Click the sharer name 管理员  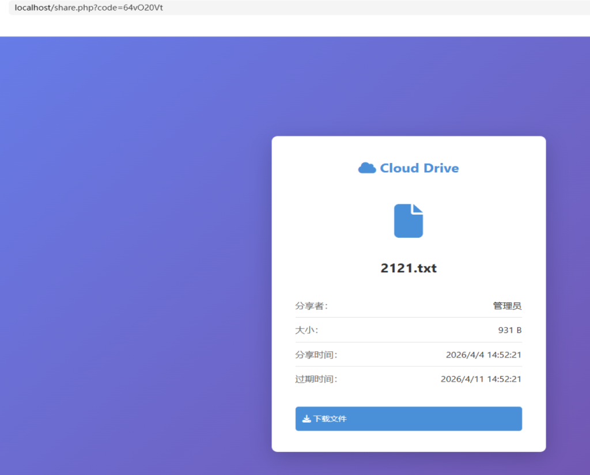507,306
